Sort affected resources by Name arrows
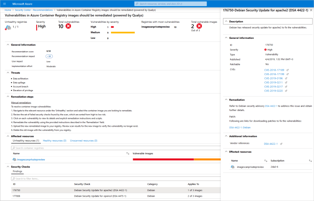314x201 pixels. click(x=128, y=153)
